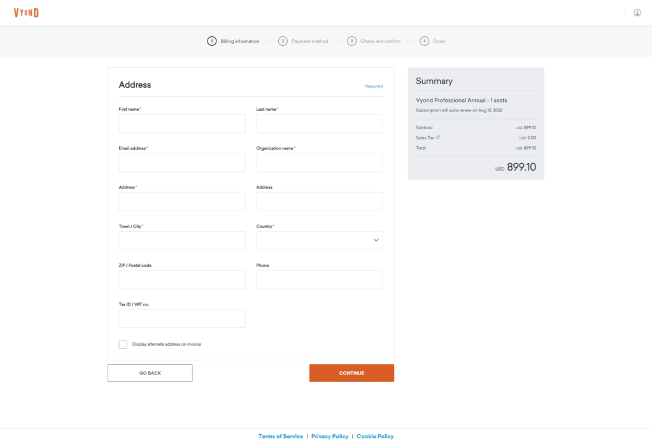The height and width of the screenshot is (445, 652).
Task: Click the CONTINUE button
Action: click(x=351, y=373)
